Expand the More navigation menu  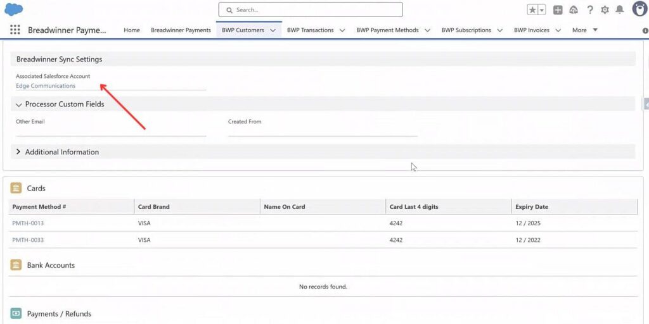click(x=584, y=30)
